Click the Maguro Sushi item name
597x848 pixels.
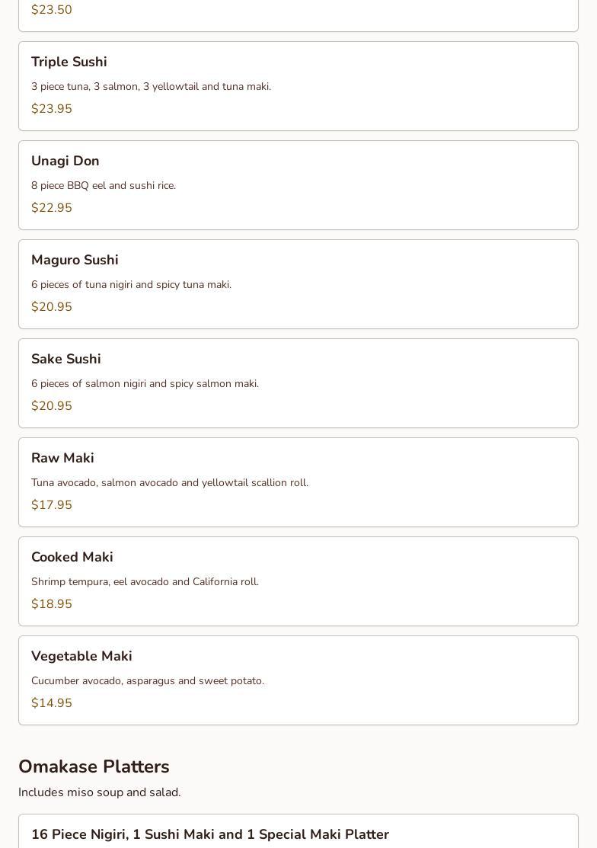click(x=75, y=260)
